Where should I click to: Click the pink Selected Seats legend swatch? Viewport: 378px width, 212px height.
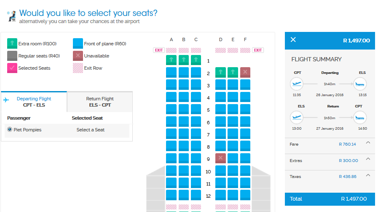pos(12,68)
